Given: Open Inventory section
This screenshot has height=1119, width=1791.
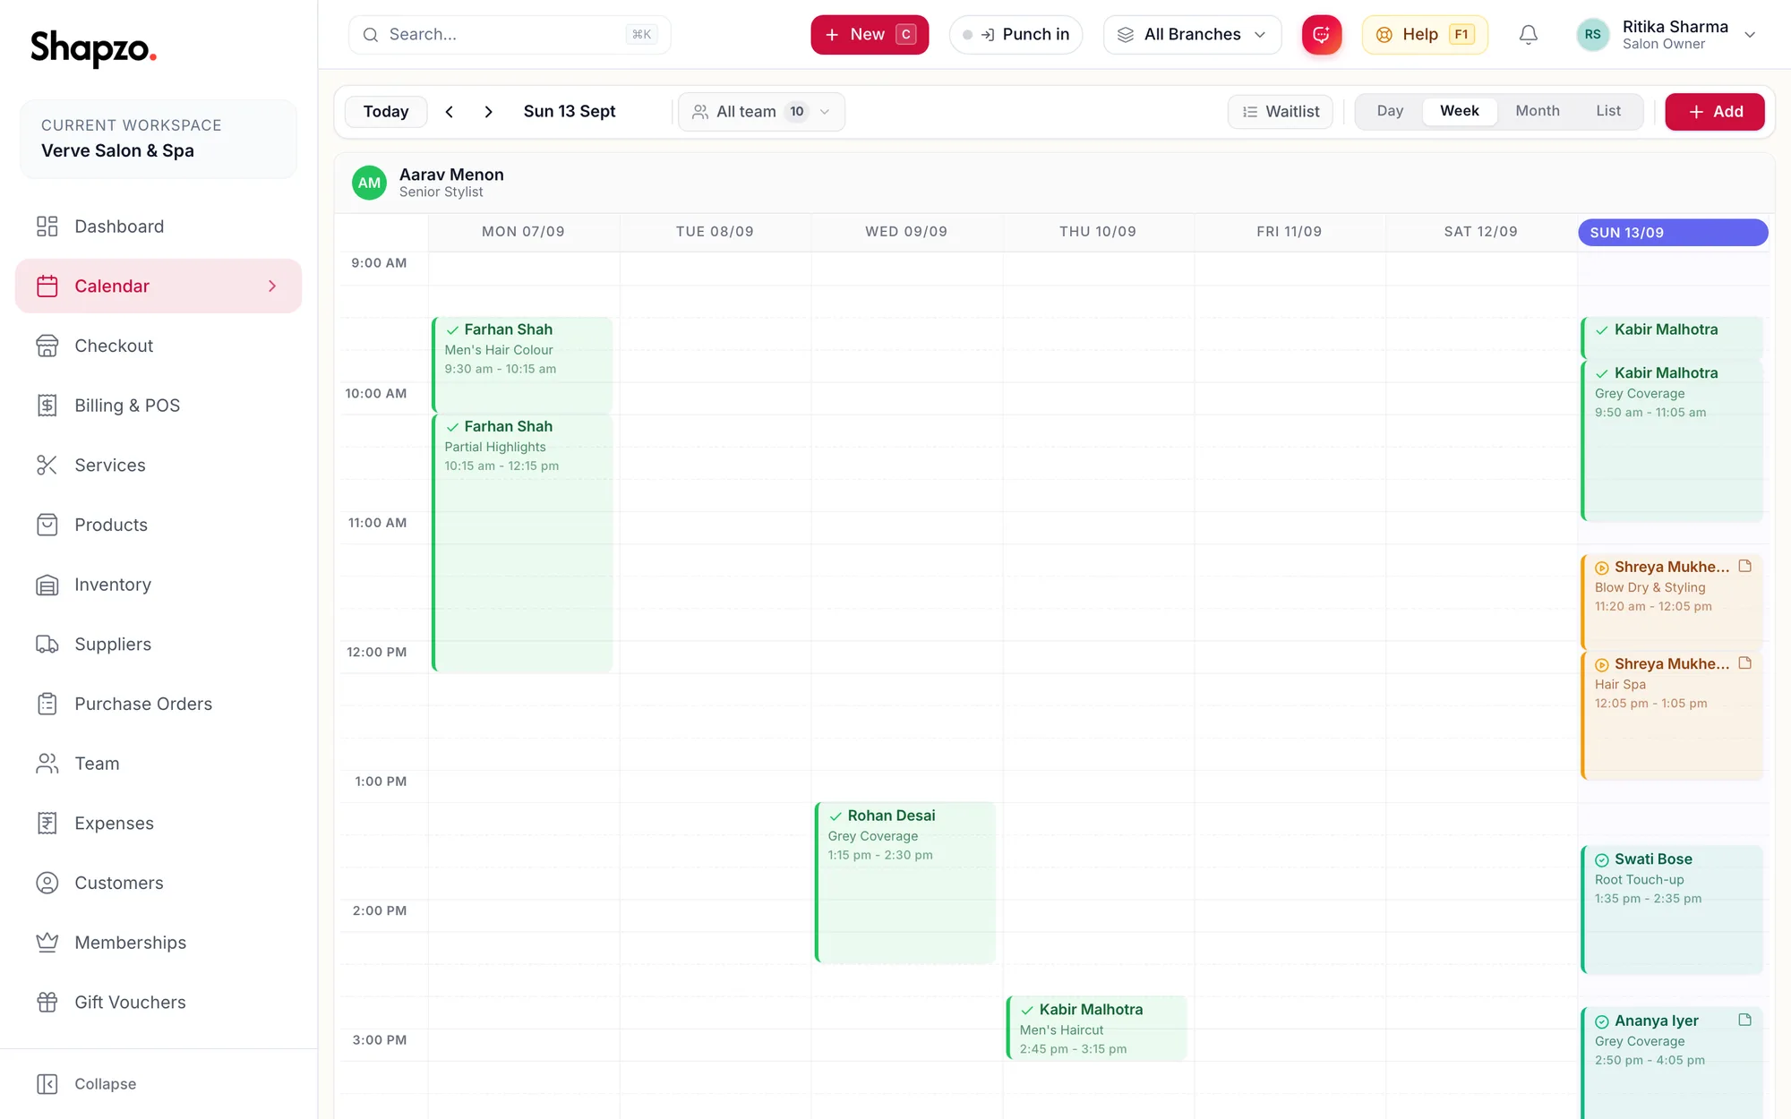Looking at the screenshot, I should [159, 585].
